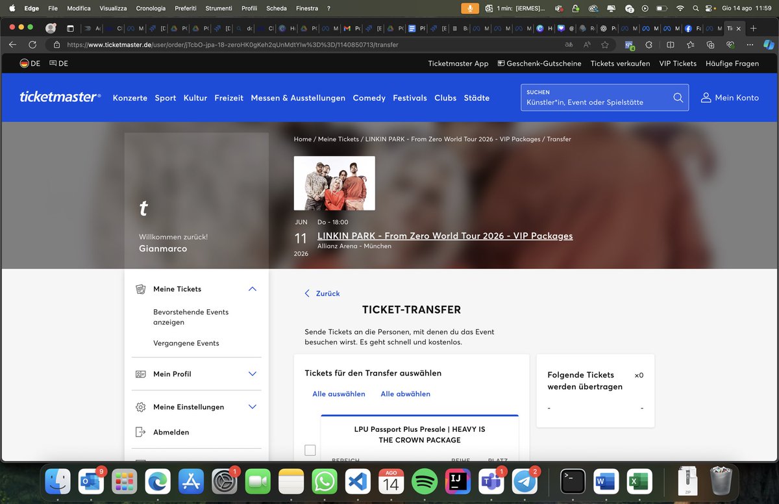The height and width of the screenshot is (504, 779).
Task: Open Visual Studio Code in Dock
Action: click(x=358, y=481)
